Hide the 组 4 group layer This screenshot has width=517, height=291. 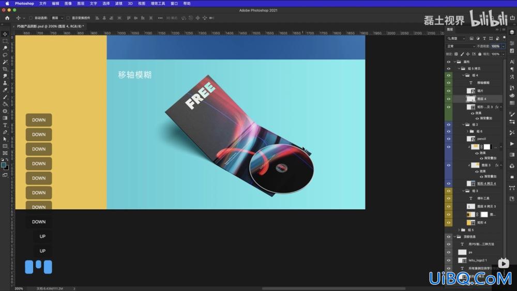(448, 75)
